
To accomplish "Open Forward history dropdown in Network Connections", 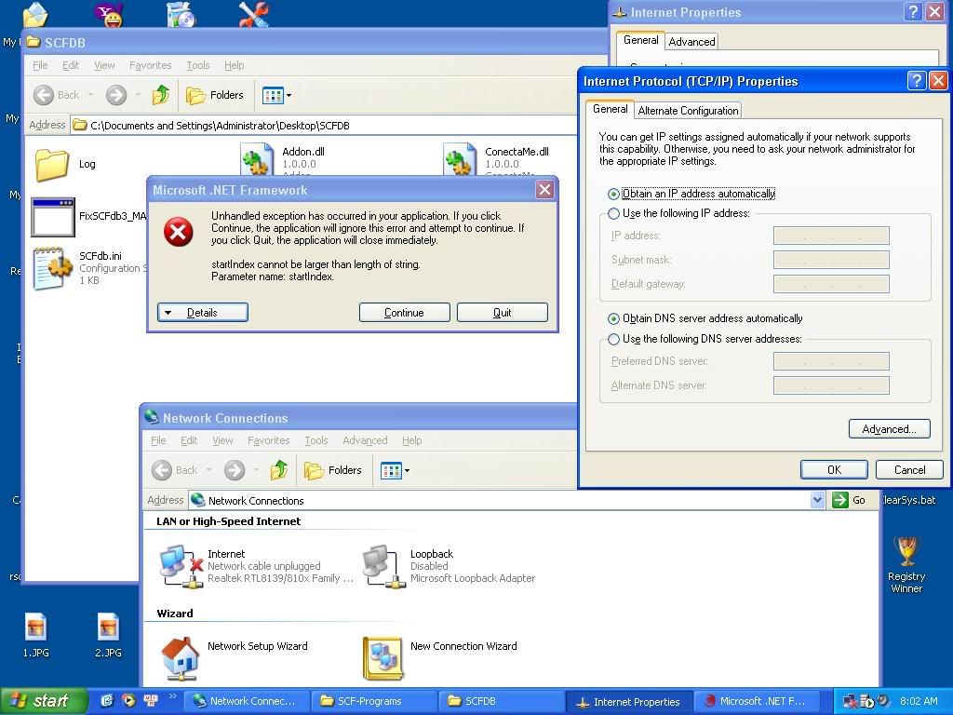I will coord(255,470).
